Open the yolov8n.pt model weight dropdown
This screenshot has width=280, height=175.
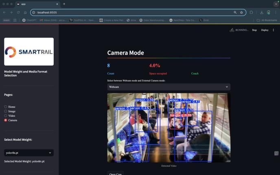click(29, 153)
